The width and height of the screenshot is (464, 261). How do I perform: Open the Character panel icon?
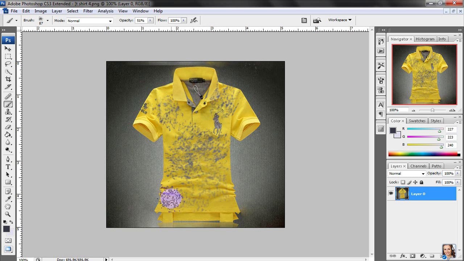(x=381, y=105)
